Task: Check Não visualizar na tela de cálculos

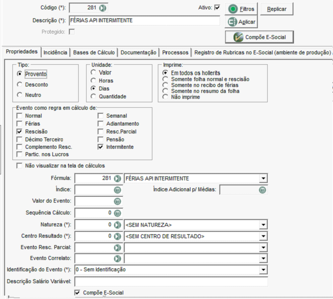Action: click(19, 166)
